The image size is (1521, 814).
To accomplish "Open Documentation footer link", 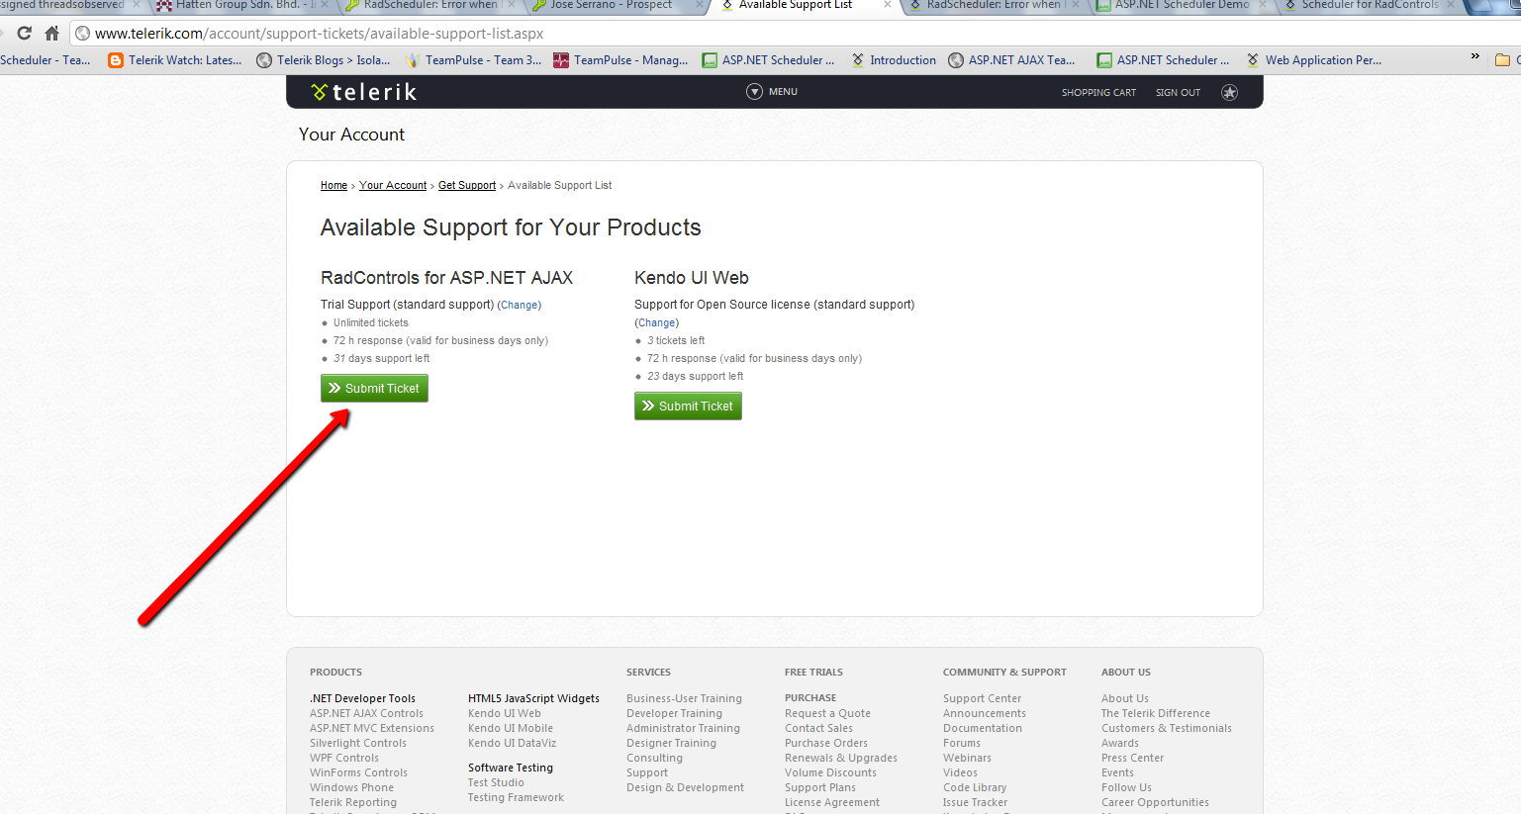I will pyautogui.click(x=983, y=729).
